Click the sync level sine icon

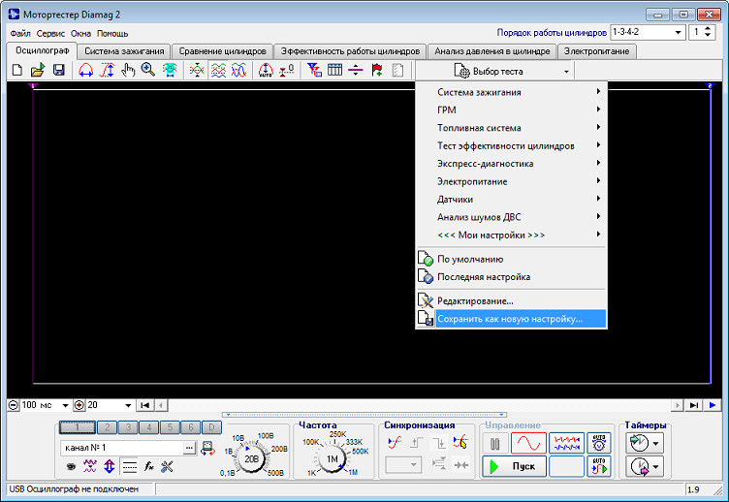tap(395, 443)
